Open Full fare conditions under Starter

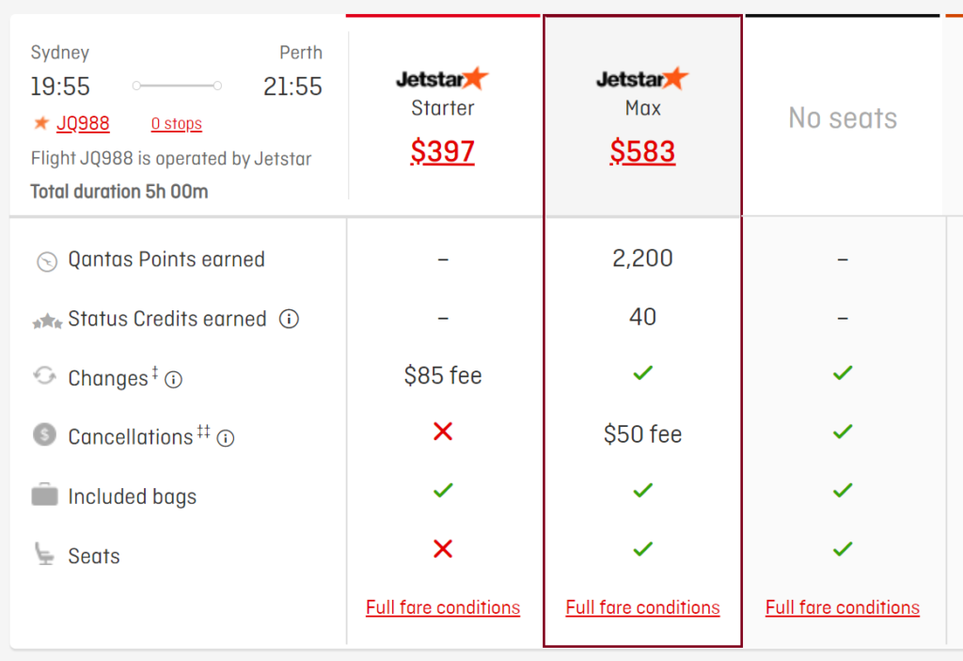[x=443, y=607]
